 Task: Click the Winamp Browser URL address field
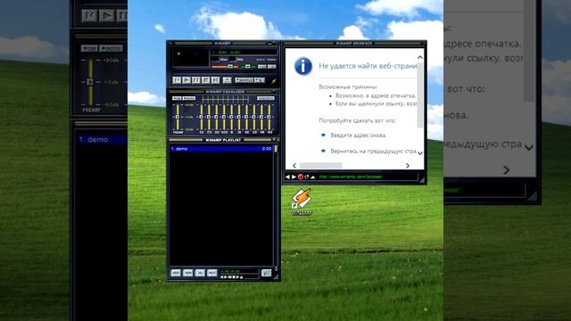(368, 177)
